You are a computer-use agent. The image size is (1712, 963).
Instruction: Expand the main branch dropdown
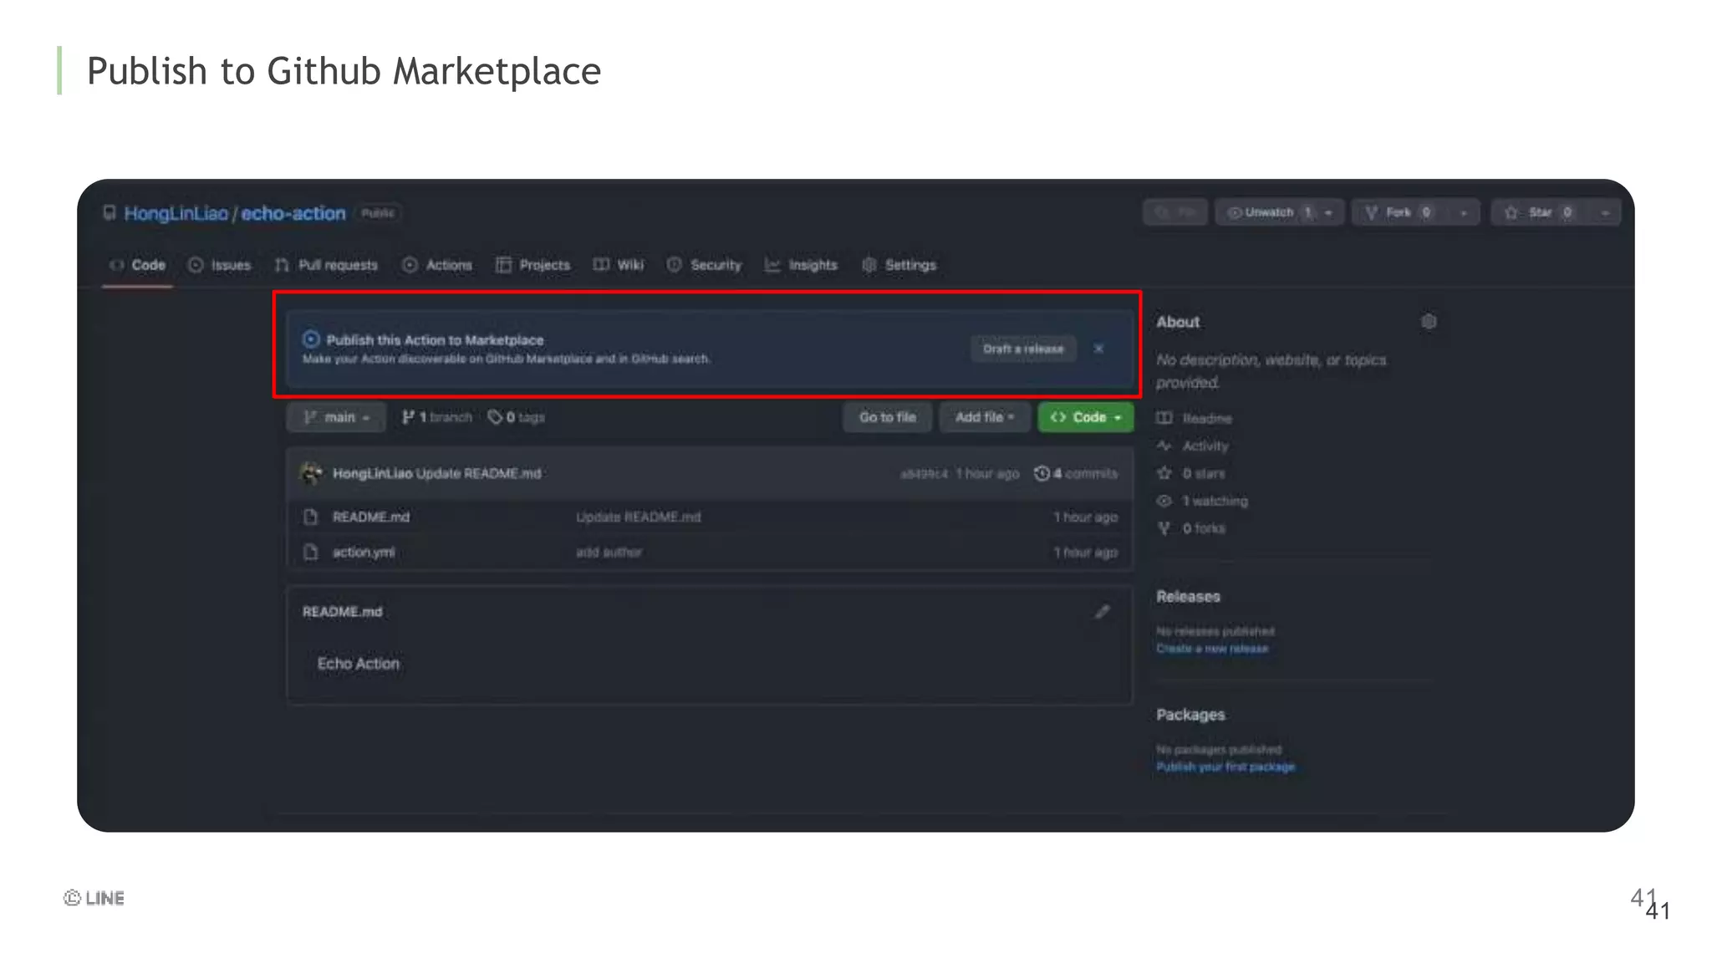pos(336,417)
